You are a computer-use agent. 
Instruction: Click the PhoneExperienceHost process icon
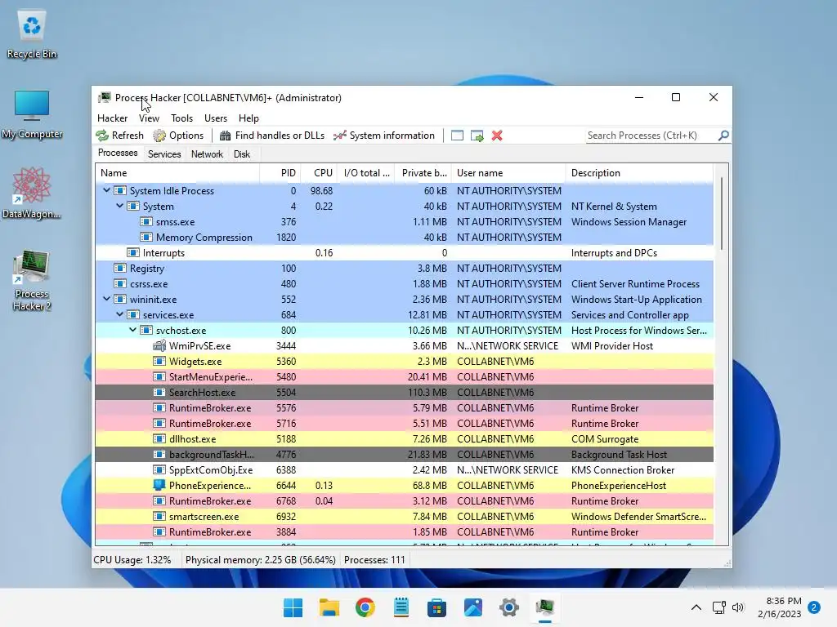[x=159, y=485]
